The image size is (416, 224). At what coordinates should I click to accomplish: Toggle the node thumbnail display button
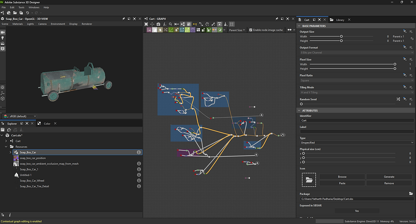click(x=219, y=24)
